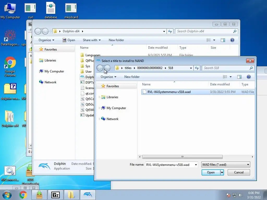Click the volume speaker tray icon

tap(240, 195)
